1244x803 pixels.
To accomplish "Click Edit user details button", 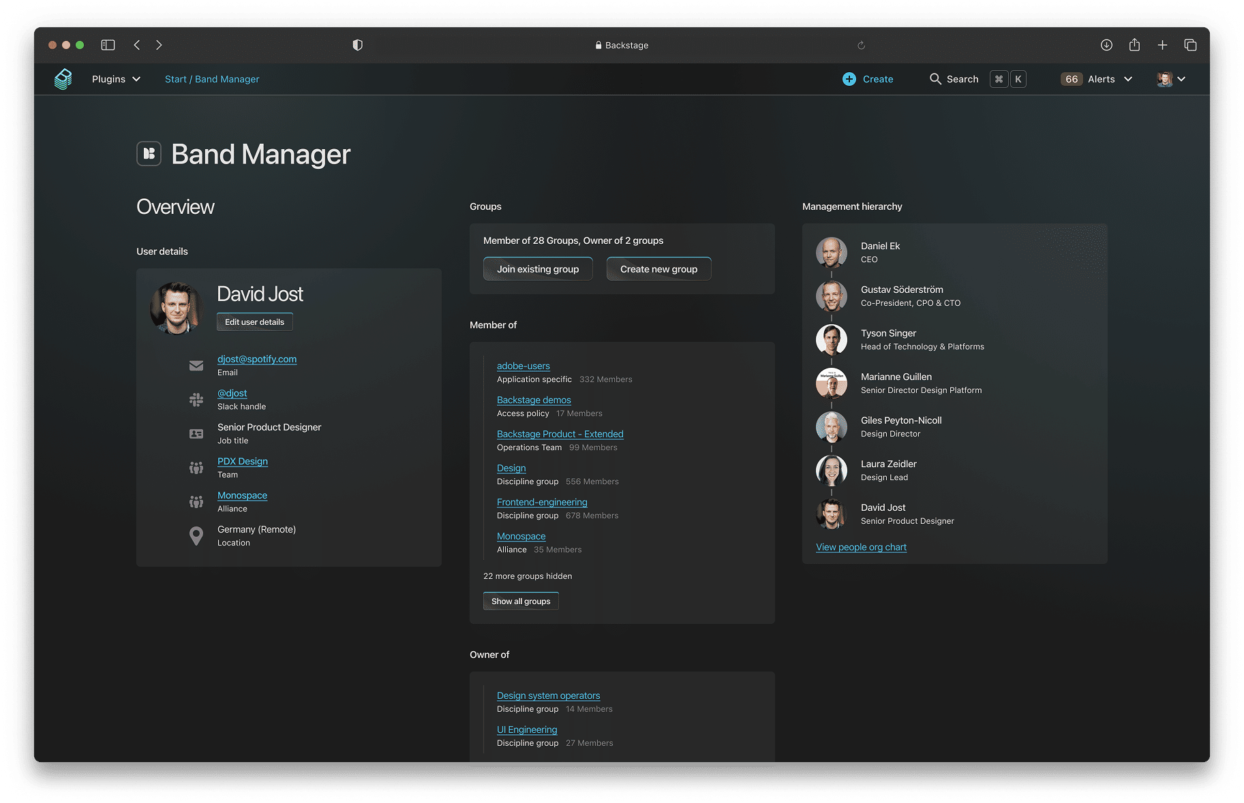I will (254, 322).
